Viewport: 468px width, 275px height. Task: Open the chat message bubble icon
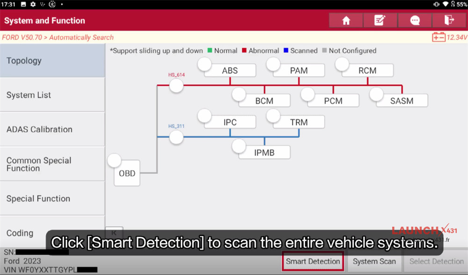(415, 20)
